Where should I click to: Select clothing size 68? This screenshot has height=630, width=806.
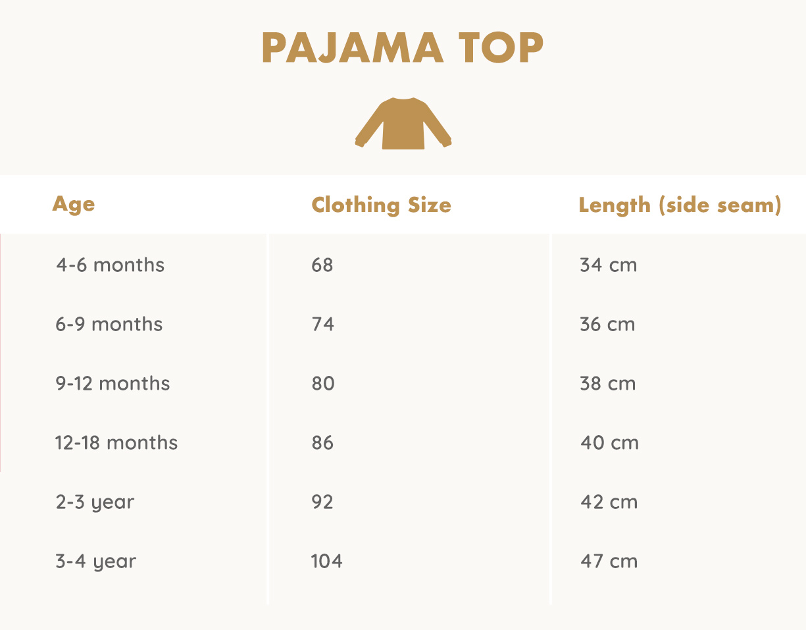coord(322,265)
